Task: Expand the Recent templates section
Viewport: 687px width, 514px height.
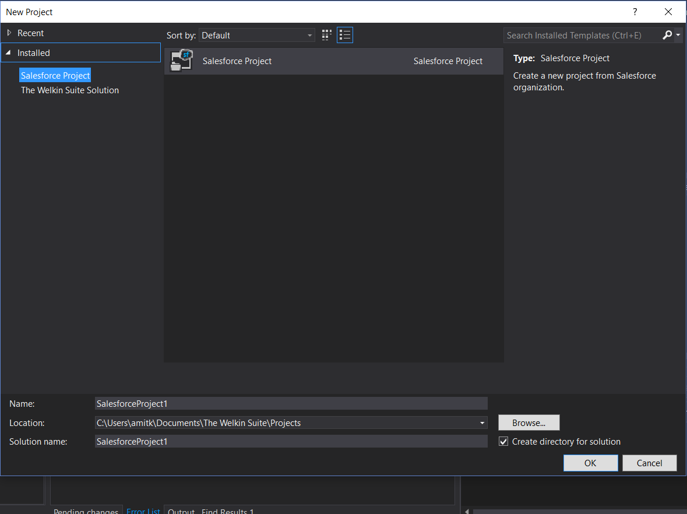Action: coord(9,33)
